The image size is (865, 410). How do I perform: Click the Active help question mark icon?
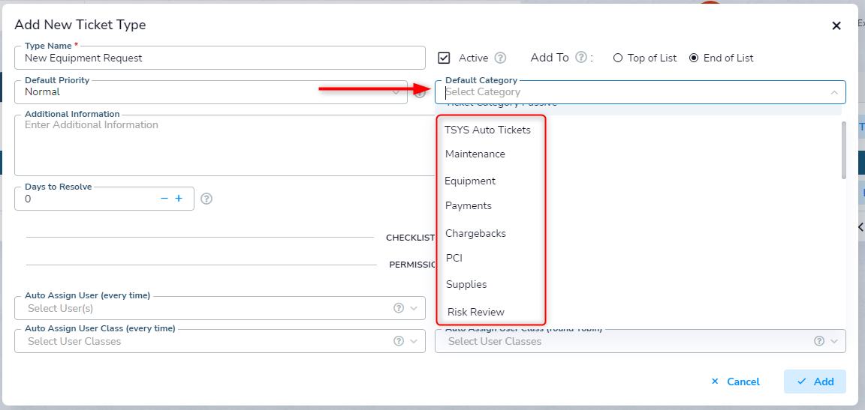tap(500, 58)
